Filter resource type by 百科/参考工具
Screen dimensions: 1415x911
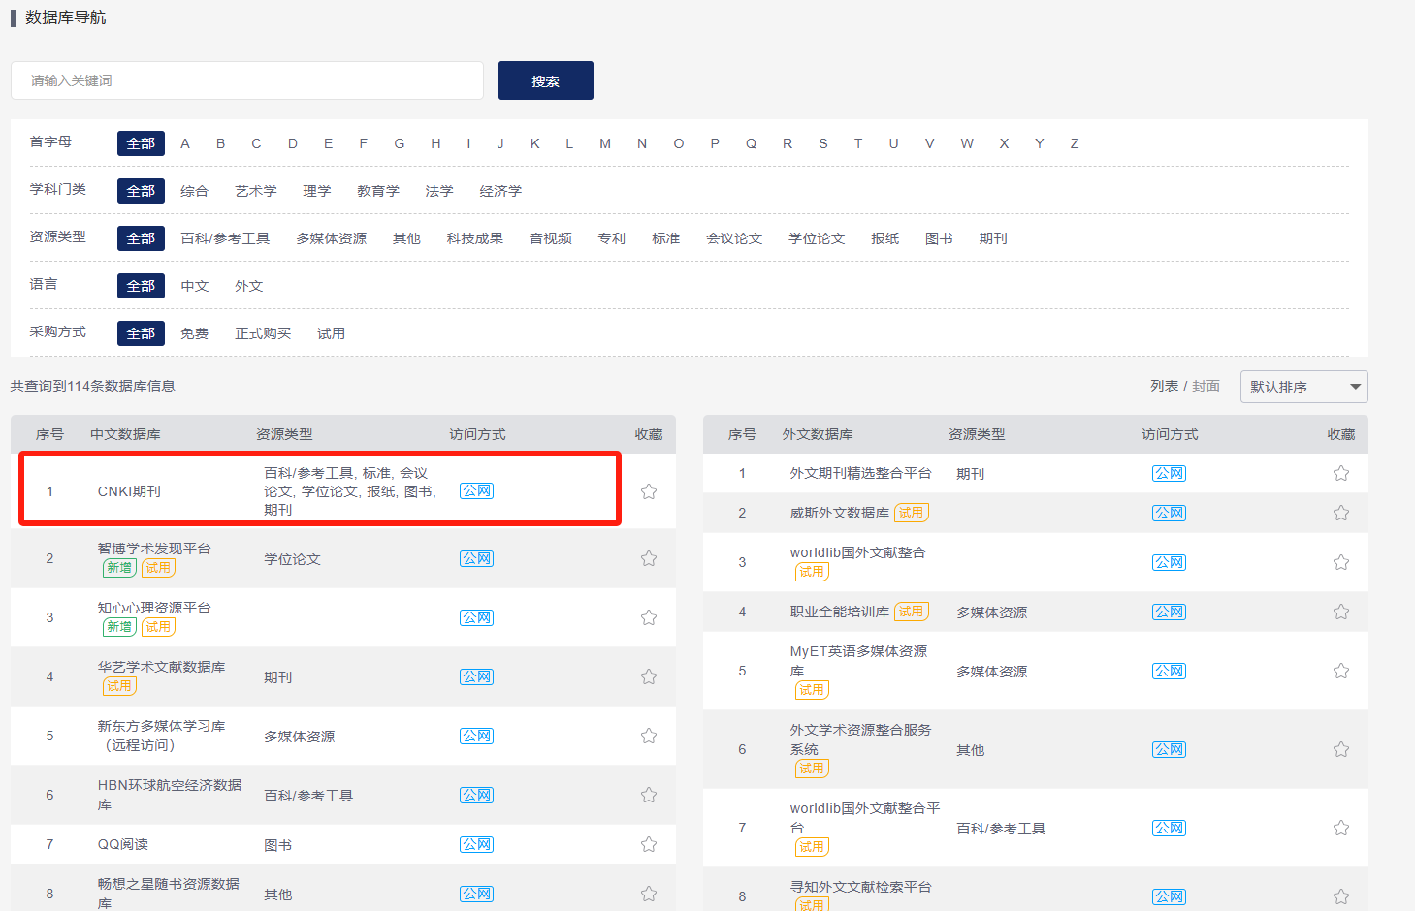click(225, 238)
